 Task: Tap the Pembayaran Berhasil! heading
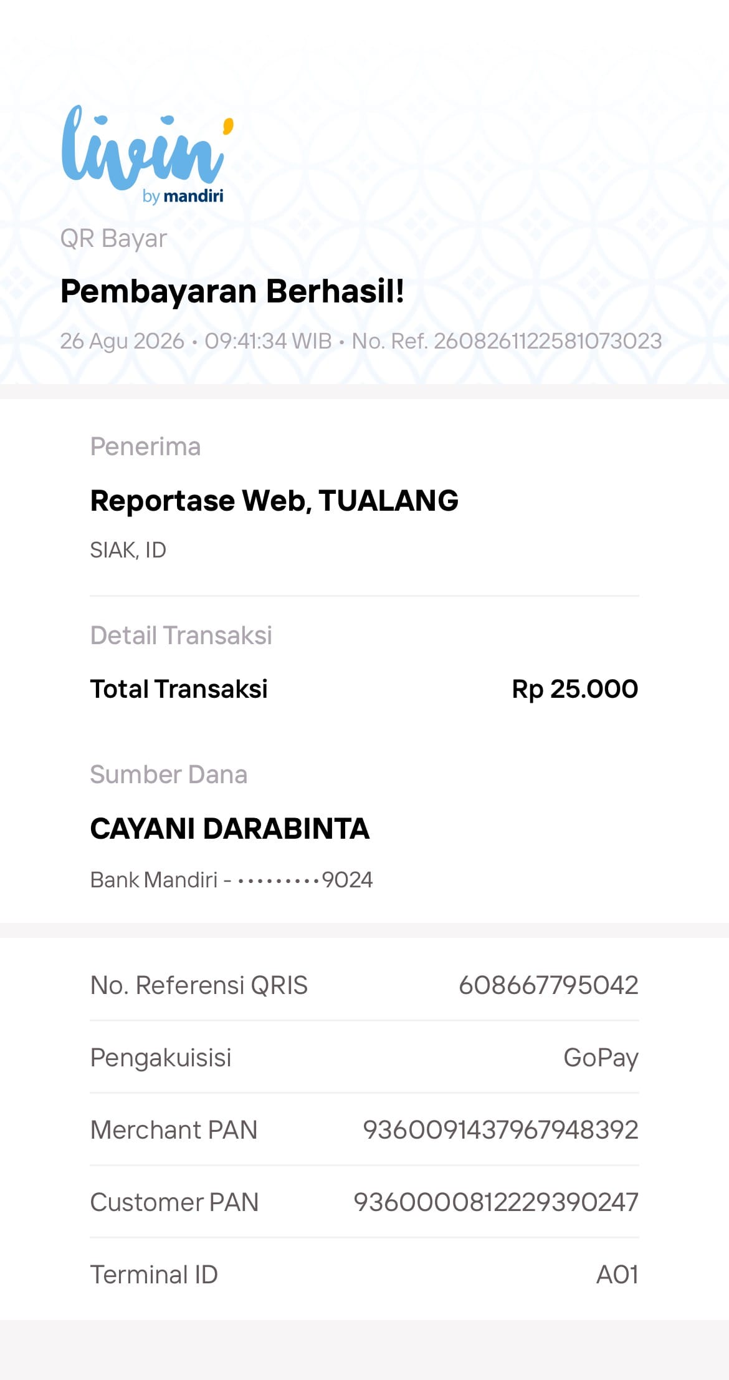pos(232,291)
